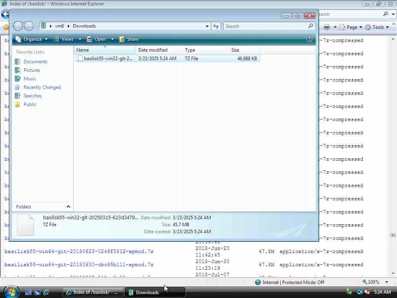Click the Views toolbar icon
397x298 pixels.
point(57,39)
